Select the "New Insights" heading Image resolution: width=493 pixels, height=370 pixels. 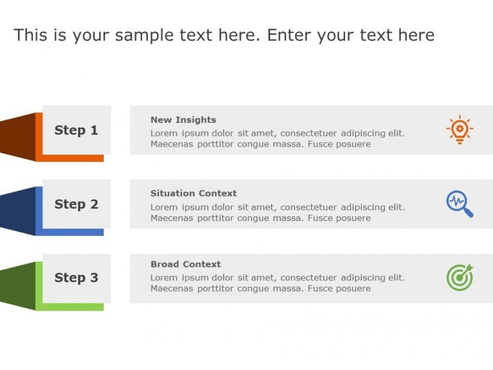tap(183, 120)
